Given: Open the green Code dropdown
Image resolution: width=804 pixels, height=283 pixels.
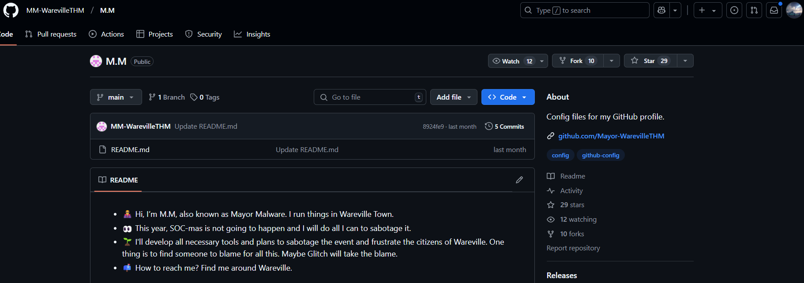Looking at the screenshot, I should click(508, 97).
